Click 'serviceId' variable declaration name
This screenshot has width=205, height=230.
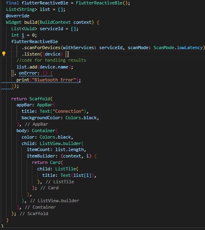tap(51, 29)
